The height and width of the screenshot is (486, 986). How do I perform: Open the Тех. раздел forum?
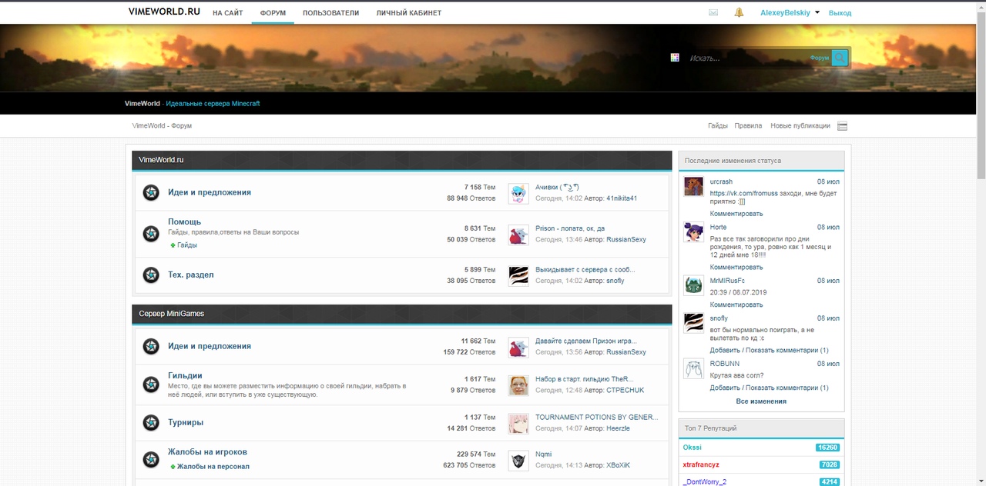[x=191, y=275]
